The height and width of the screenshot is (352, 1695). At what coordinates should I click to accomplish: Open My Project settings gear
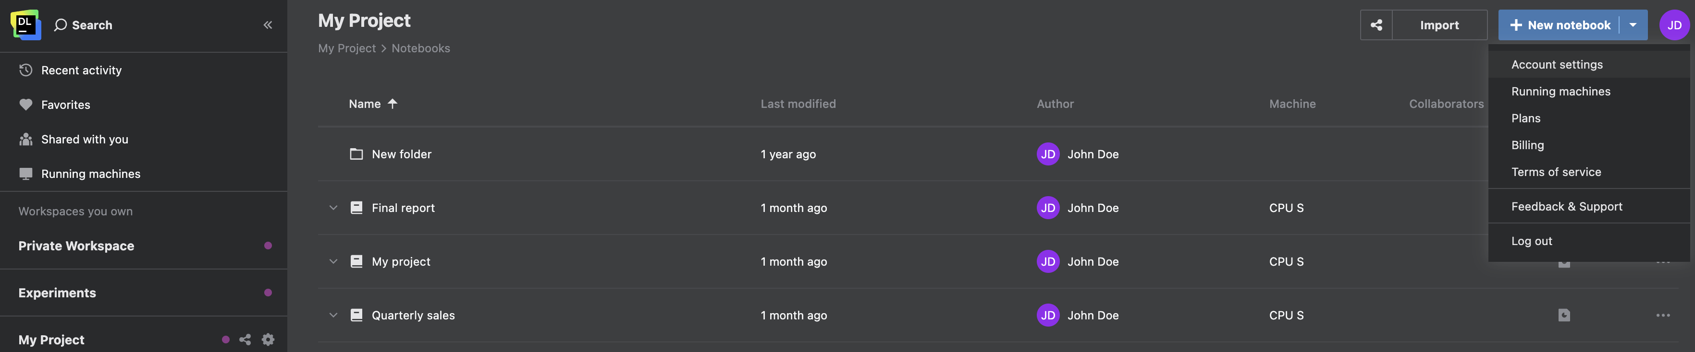tap(268, 340)
